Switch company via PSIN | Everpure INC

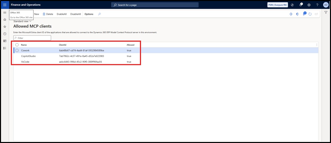278,5
